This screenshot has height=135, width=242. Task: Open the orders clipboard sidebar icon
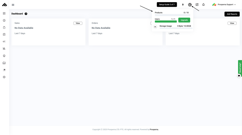(x=4, y=34)
